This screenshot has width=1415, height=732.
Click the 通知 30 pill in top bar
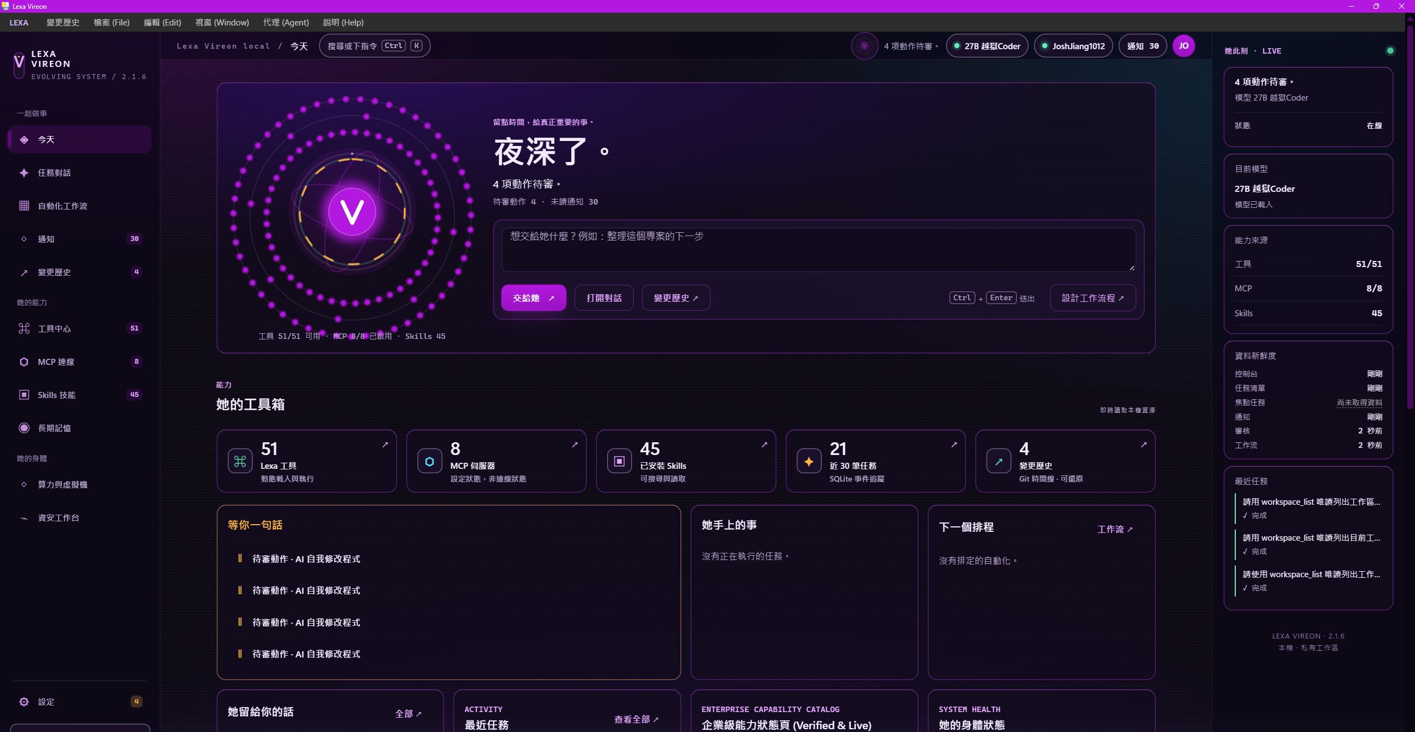pos(1142,46)
